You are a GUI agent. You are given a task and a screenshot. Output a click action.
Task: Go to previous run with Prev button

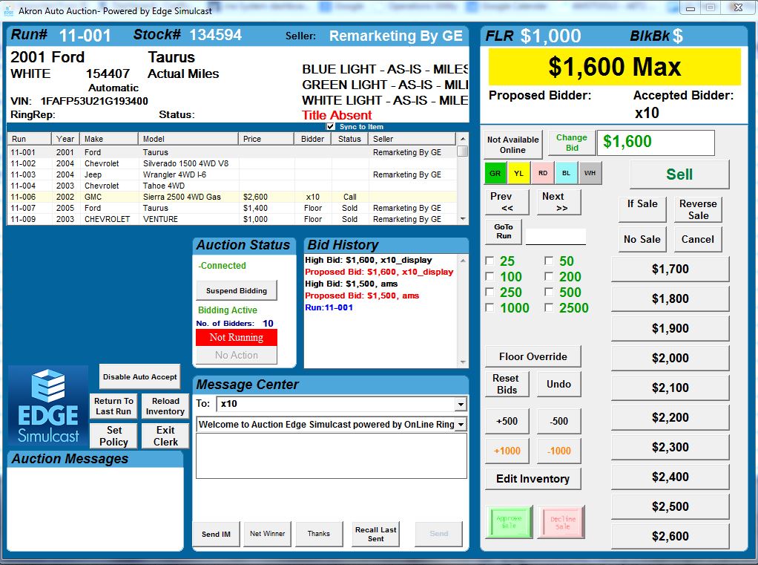click(x=507, y=202)
